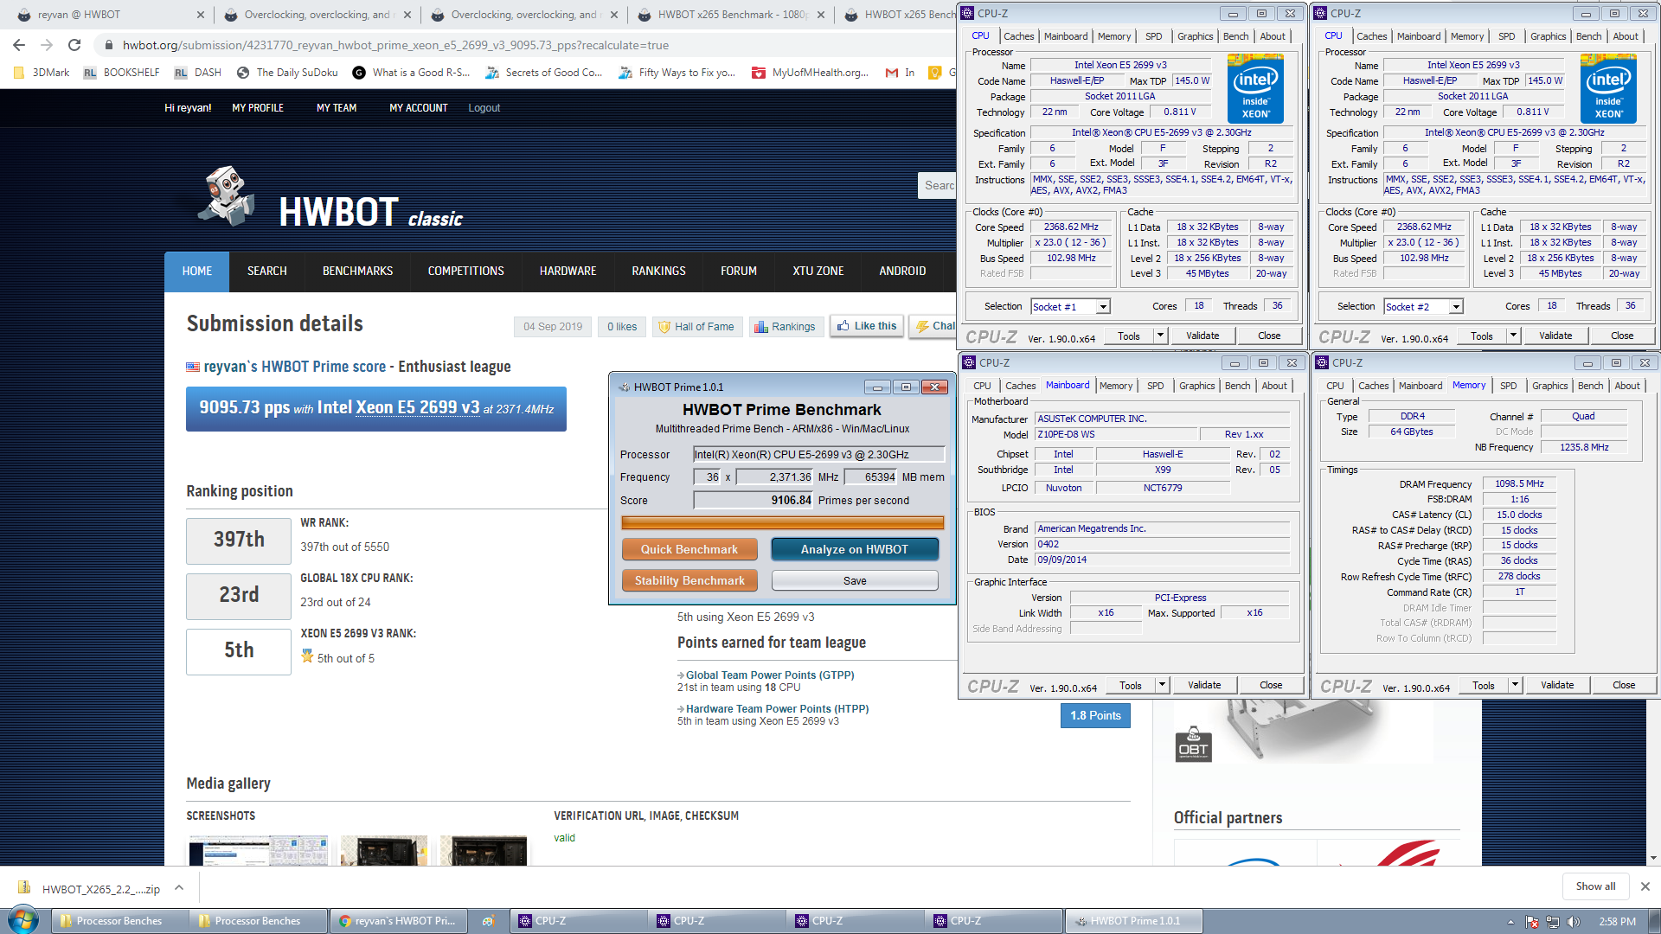The image size is (1661, 934).
Task: Click the address bar URL field
Action: pyautogui.click(x=519, y=45)
